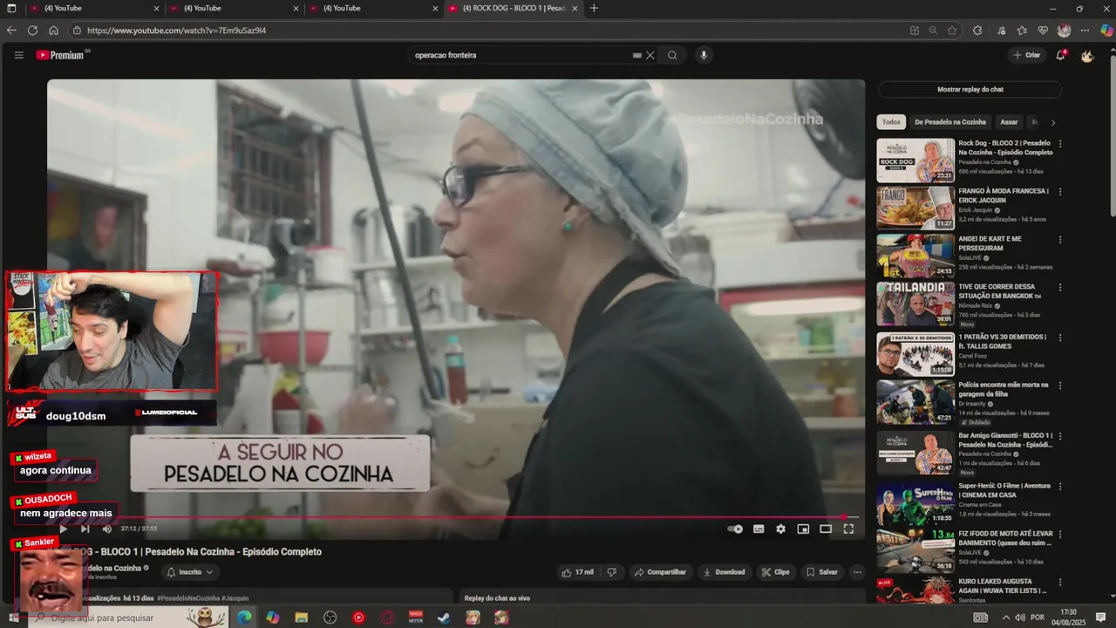Click #PesadeloNaCozinha hashtag link
This screenshot has height=628, width=1116.
click(189, 598)
